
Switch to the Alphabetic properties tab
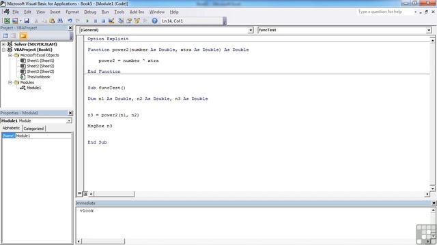click(x=11, y=128)
